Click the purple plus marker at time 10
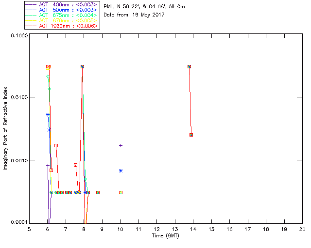This screenshot has height=248, width=311. pos(121,146)
